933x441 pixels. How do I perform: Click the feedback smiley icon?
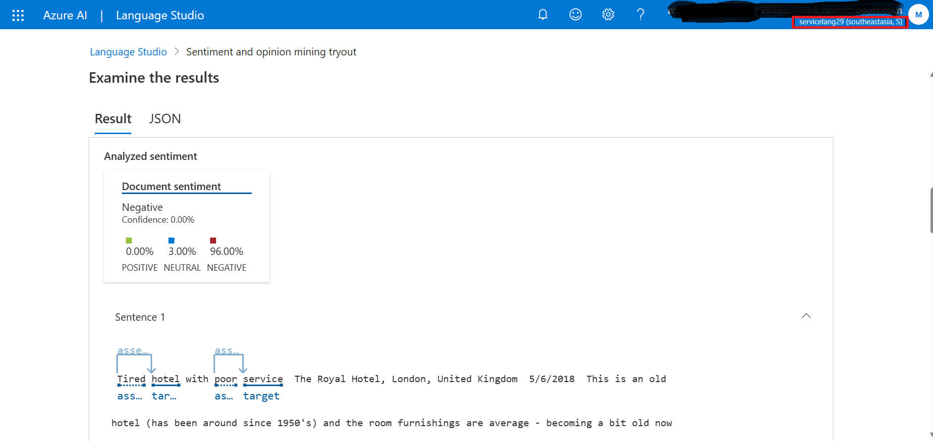(576, 15)
